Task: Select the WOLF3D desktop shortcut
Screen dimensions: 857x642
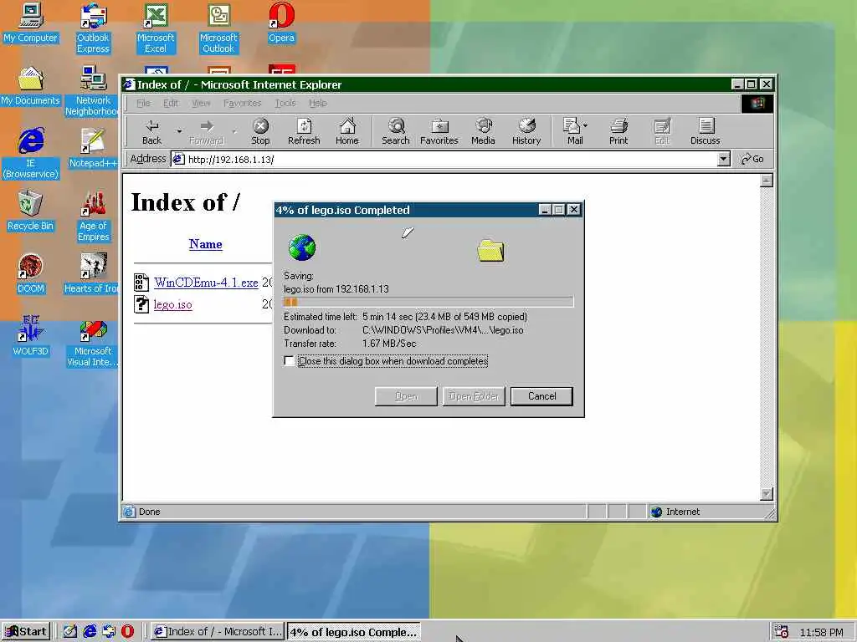Action: tap(31, 337)
